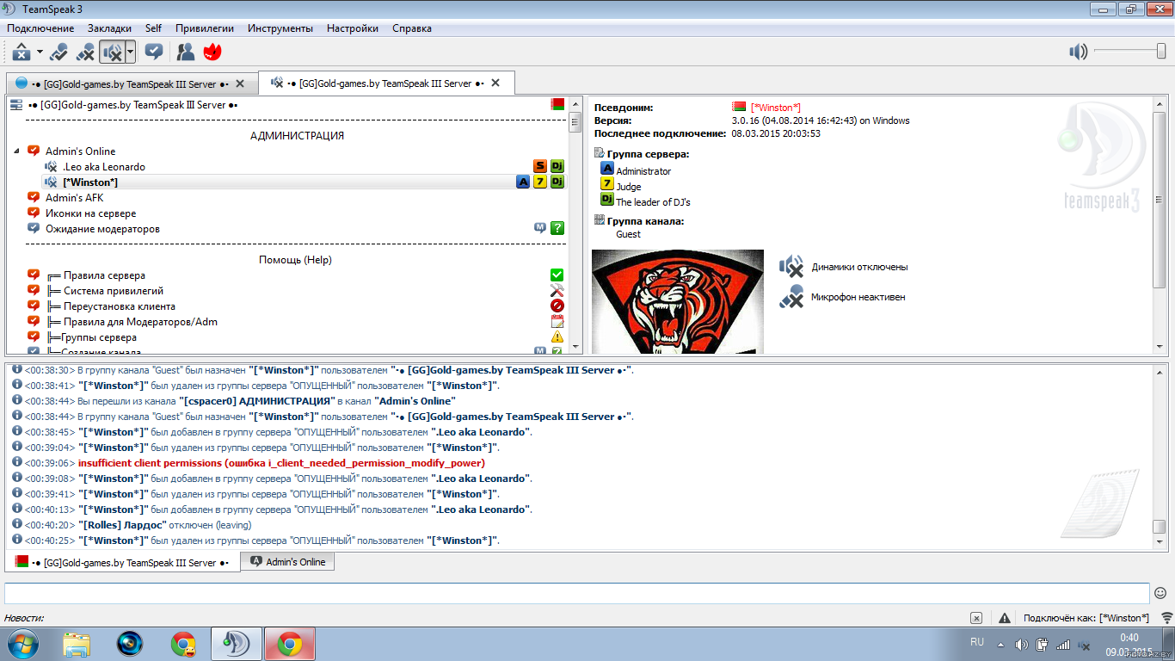The width and height of the screenshot is (1175, 661).
Task: Open the Настройки menu
Action: (x=353, y=28)
